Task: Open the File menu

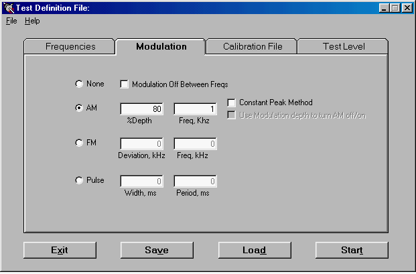Action: (x=11, y=21)
